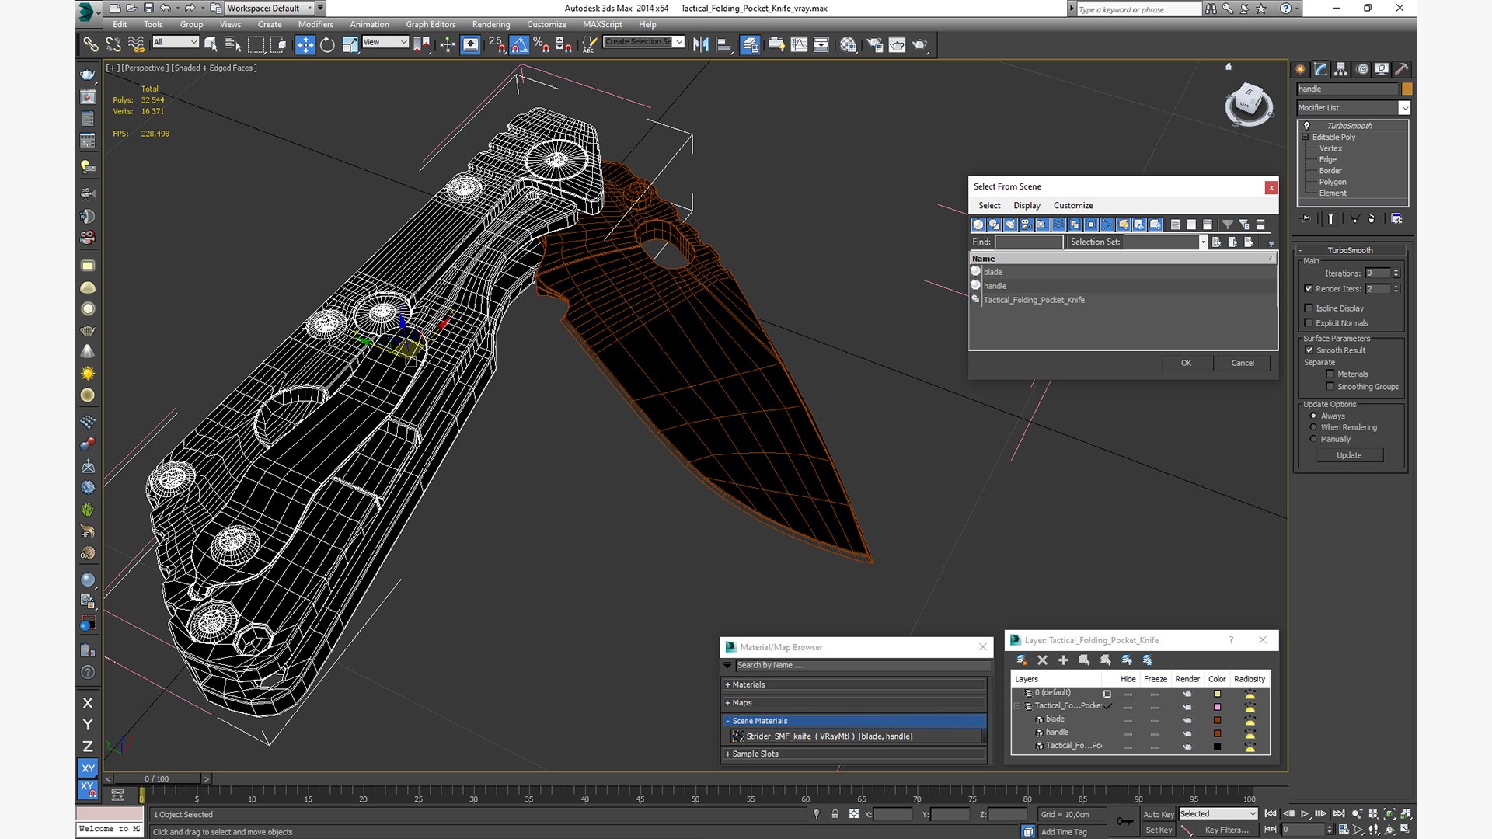1492x839 pixels.
Task: Click blade layer's color swatch
Action: pos(1217,720)
